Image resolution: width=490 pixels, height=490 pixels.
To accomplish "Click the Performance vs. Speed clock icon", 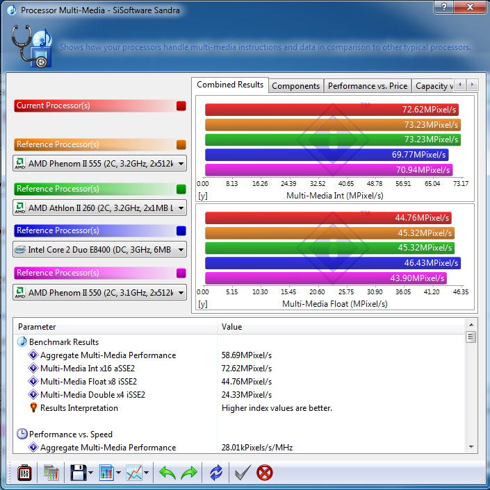I will [22, 434].
